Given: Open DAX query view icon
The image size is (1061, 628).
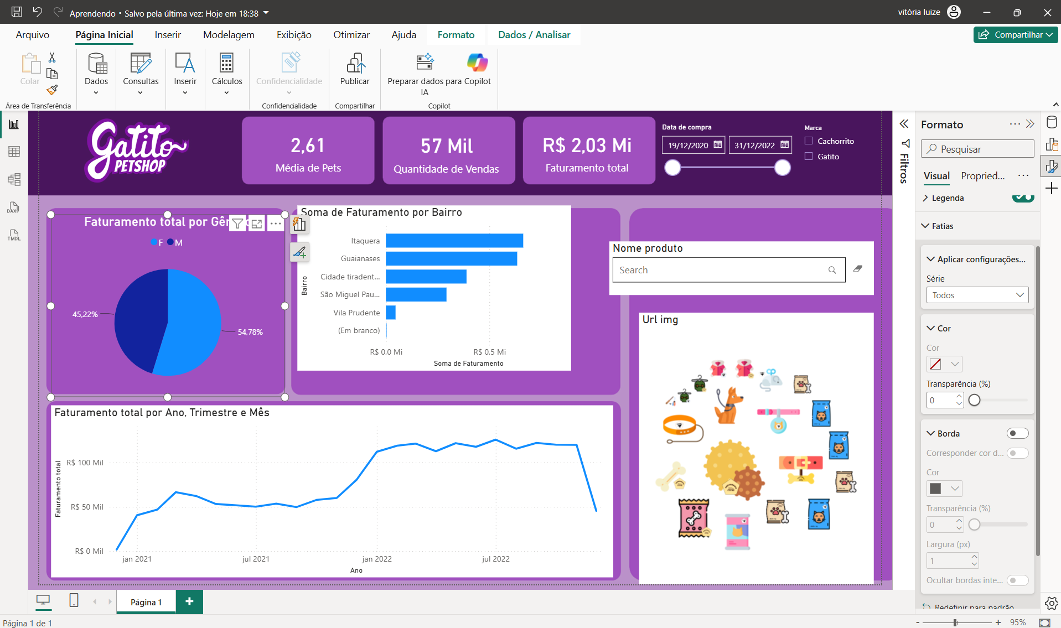Looking at the screenshot, I should pyautogui.click(x=14, y=207).
